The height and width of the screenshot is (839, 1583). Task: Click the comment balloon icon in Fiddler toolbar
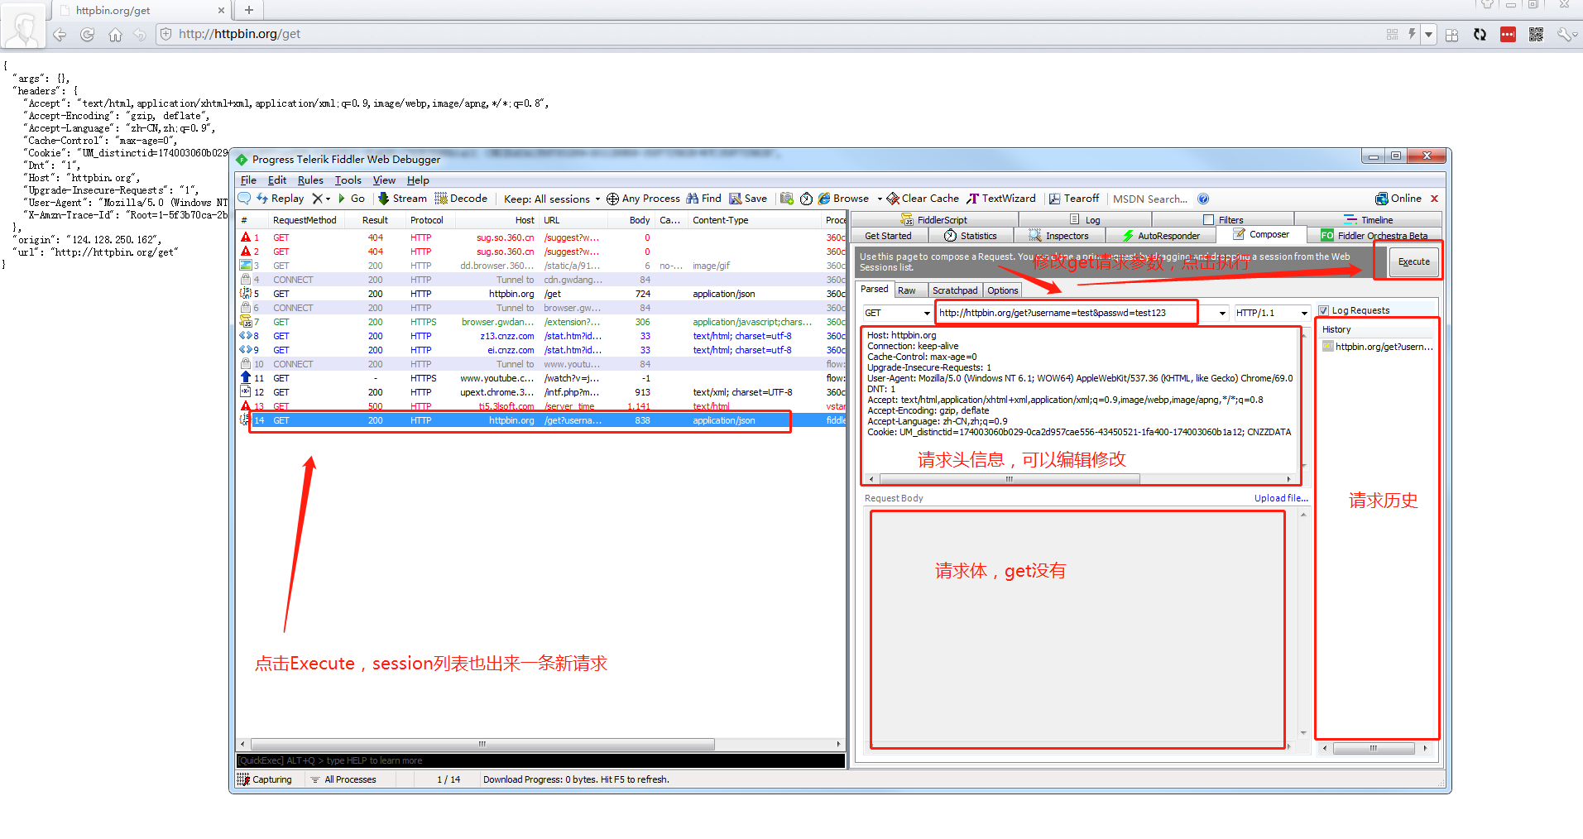(x=244, y=199)
